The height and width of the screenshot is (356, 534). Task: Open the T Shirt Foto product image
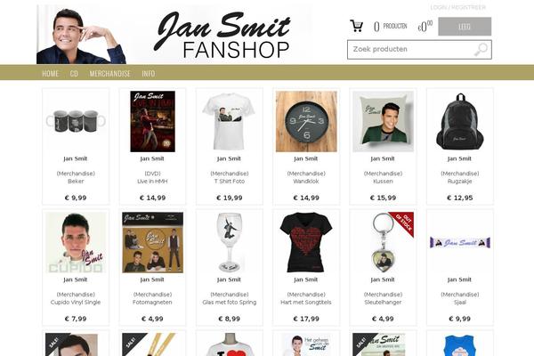click(230, 121)
